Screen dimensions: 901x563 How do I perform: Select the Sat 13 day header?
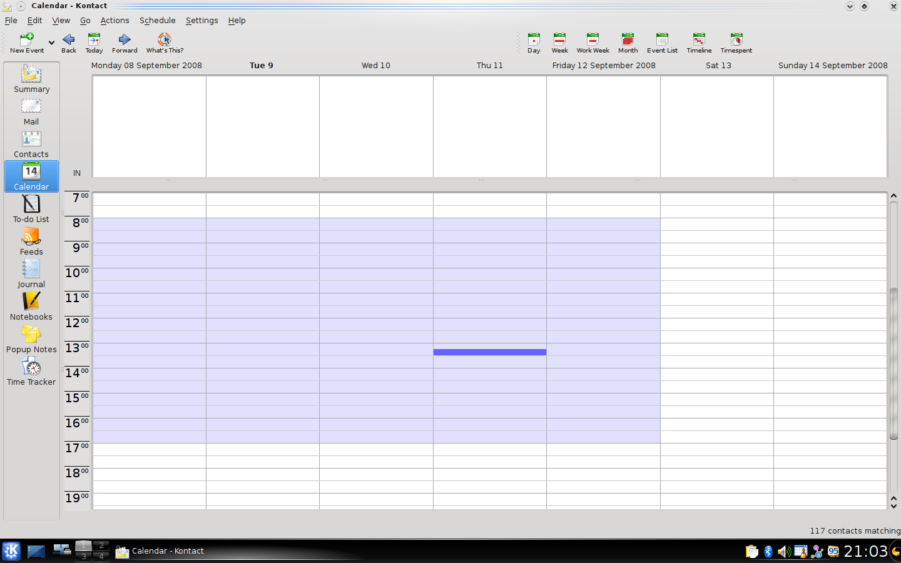point(718,65)
